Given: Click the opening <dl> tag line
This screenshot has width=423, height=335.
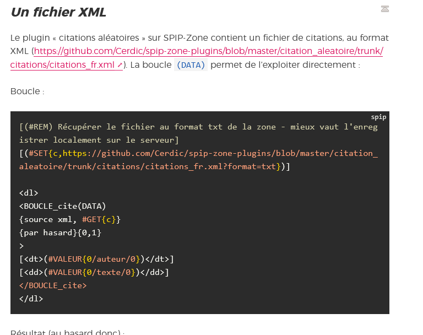Looking at the screenshot, I should [29, 193].
